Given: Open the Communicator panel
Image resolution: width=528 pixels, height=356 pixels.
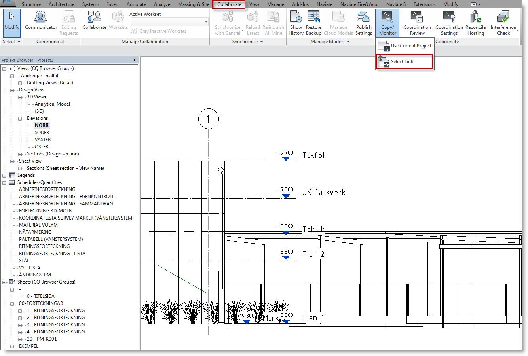Looking at the screenshot, I should click(x=41, y=22).
